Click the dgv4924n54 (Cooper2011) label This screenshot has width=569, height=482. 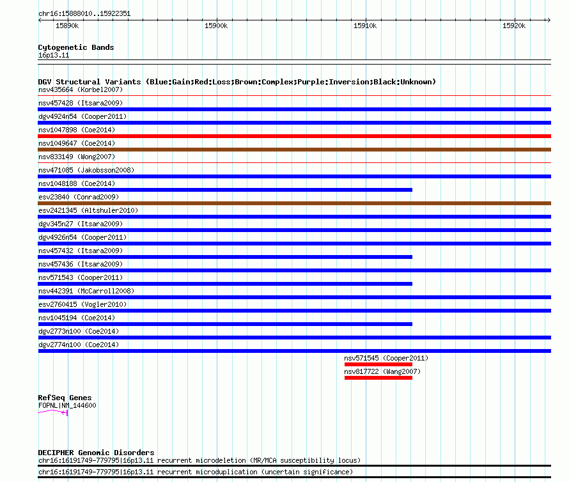(82, 116)
